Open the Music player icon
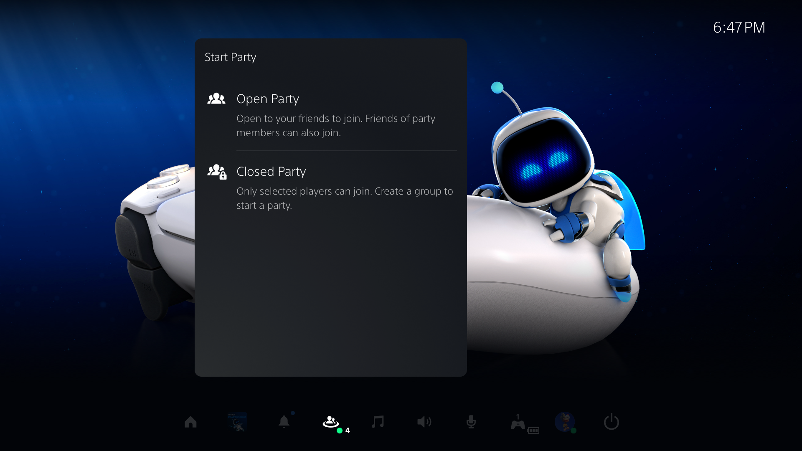Viewport: 802px width, 451px height. 378,422
